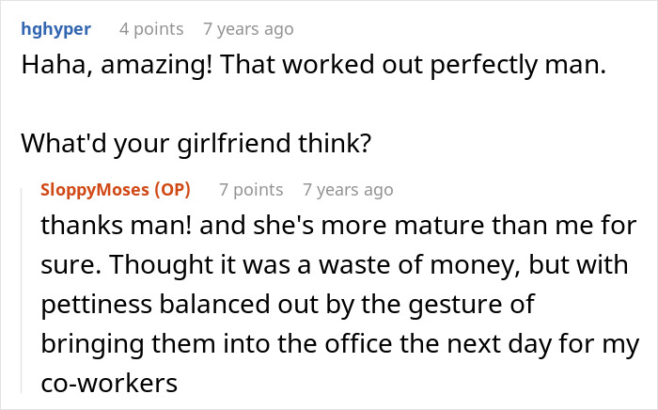The image size is (658, 410).
Task: Open SloppyMoses user profile
Action: click(x=95, y=190)
